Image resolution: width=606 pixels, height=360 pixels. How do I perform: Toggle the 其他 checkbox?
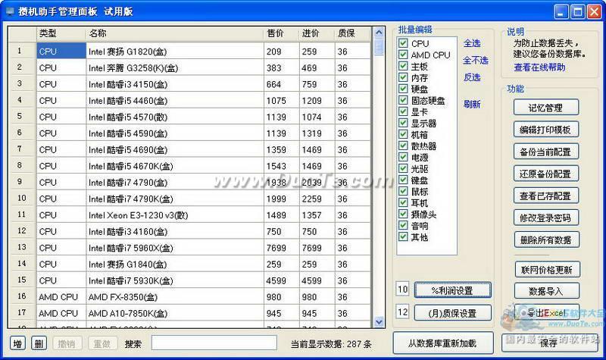[x=403, y=236]
